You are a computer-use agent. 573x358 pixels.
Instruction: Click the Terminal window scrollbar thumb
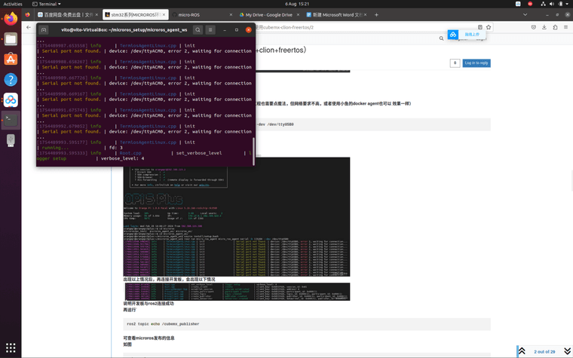coord(253,151)
